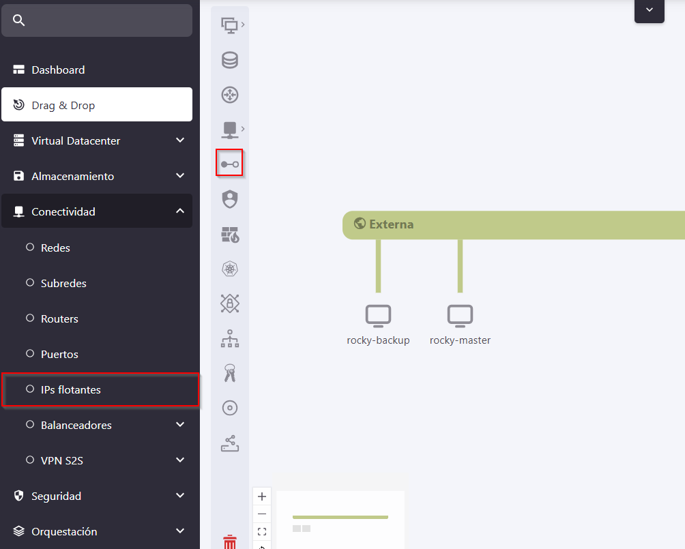
Task: Click the firewall icon with flame
Action: tap(230, 235)
